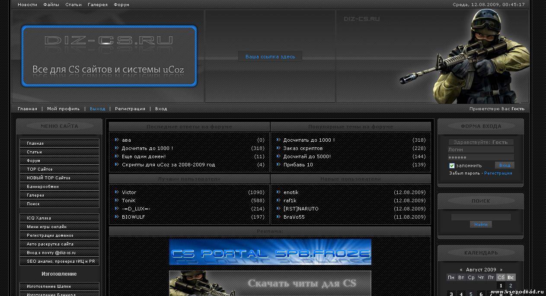Open 'Досчитать до 1000 !' in latest replies

pos(147,148)
